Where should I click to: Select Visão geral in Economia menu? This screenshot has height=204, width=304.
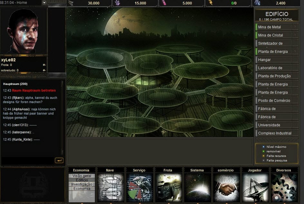point(82,176)
